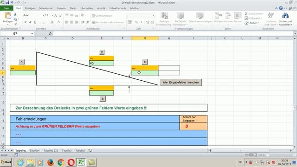Switch to Seitenlayout ribbon tab
Image resolution: width=297 pixels, height=167 pixels.
coord(45,8)
